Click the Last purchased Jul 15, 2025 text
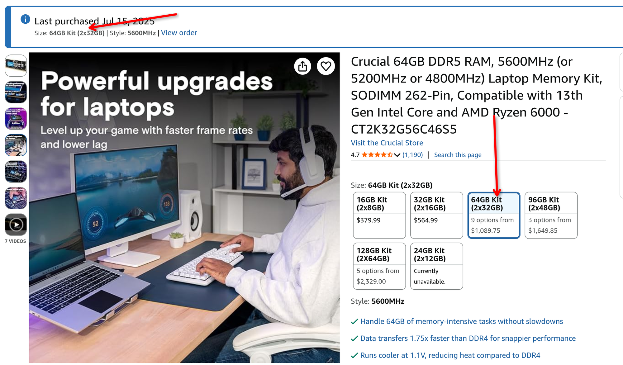Image resolution: width=623 pixels, height=365 pixels. tap(94, 21)
